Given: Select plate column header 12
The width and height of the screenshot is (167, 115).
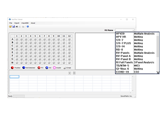Looking at the screenshot, I should (69, 36).
